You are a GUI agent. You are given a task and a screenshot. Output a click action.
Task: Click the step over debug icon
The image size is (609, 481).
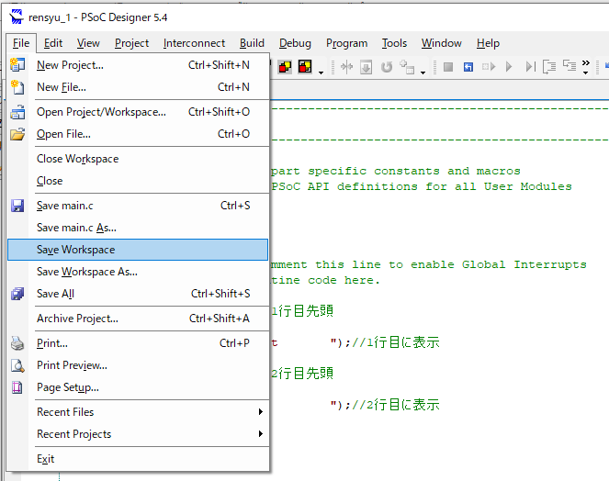coord(570,65)
